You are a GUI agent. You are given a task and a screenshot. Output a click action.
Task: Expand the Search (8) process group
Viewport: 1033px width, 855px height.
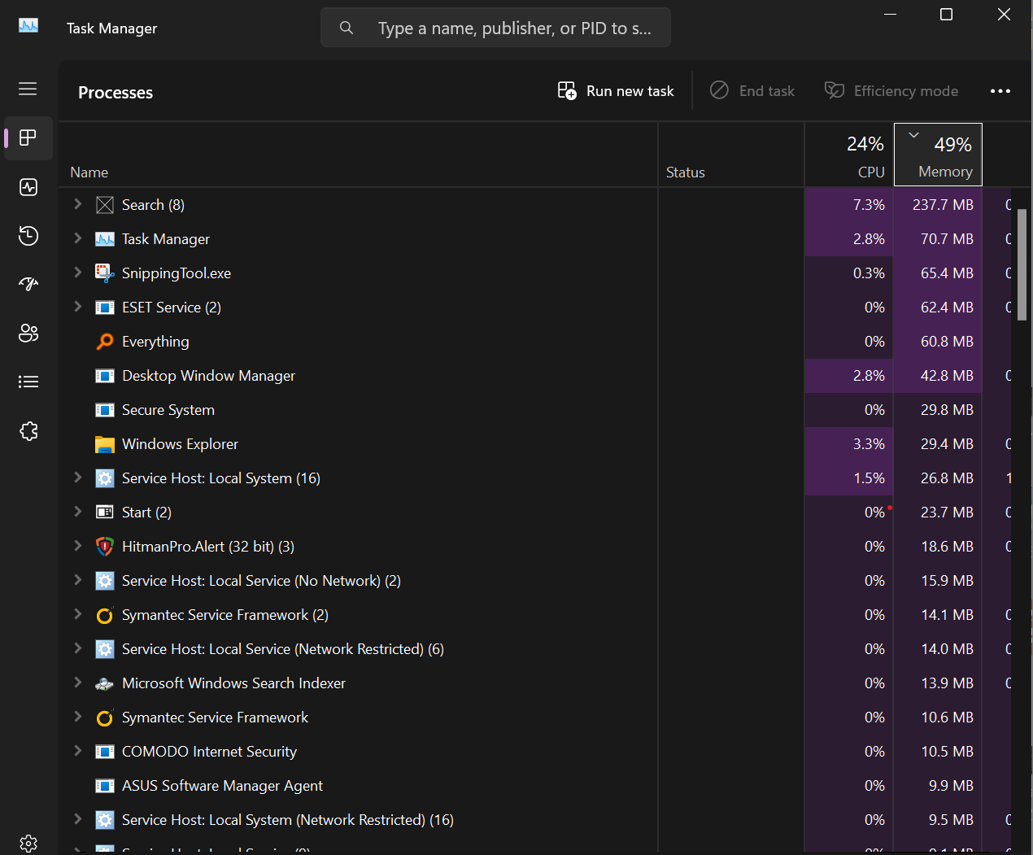pyautogui.click(x=78, y=204)
